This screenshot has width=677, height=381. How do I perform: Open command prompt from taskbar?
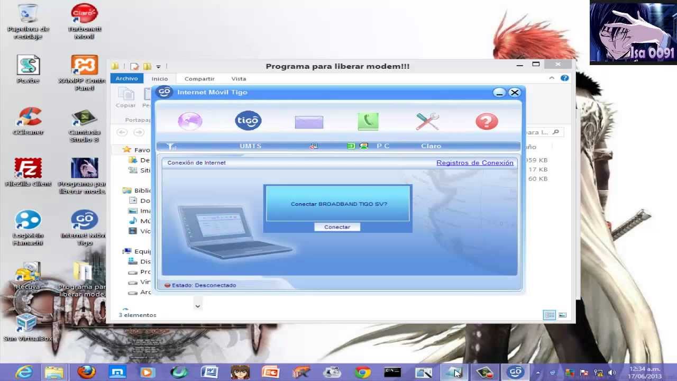(x=392, y=373)
